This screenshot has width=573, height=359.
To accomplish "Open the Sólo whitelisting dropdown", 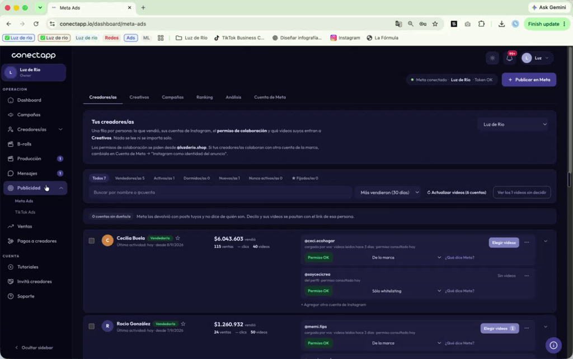I will (x=406, y=291).
